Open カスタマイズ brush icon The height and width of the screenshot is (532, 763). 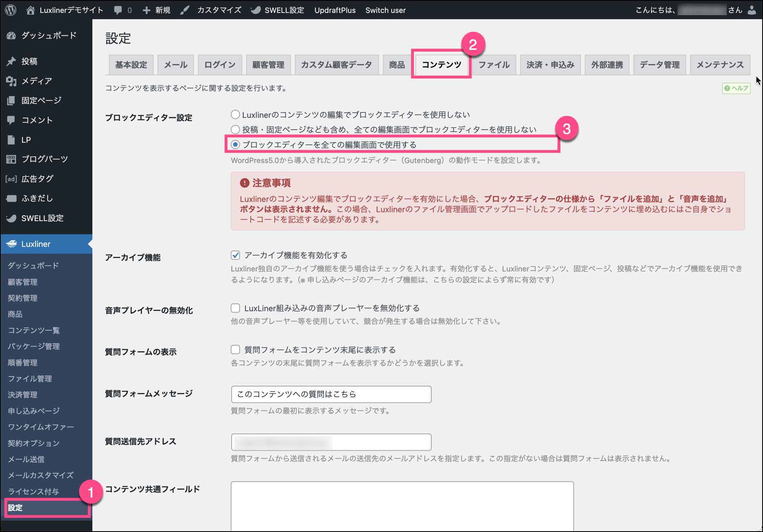tap(185, 10)
